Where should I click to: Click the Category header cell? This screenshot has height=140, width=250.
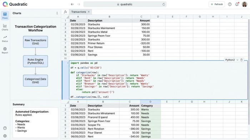coord(150,106)
